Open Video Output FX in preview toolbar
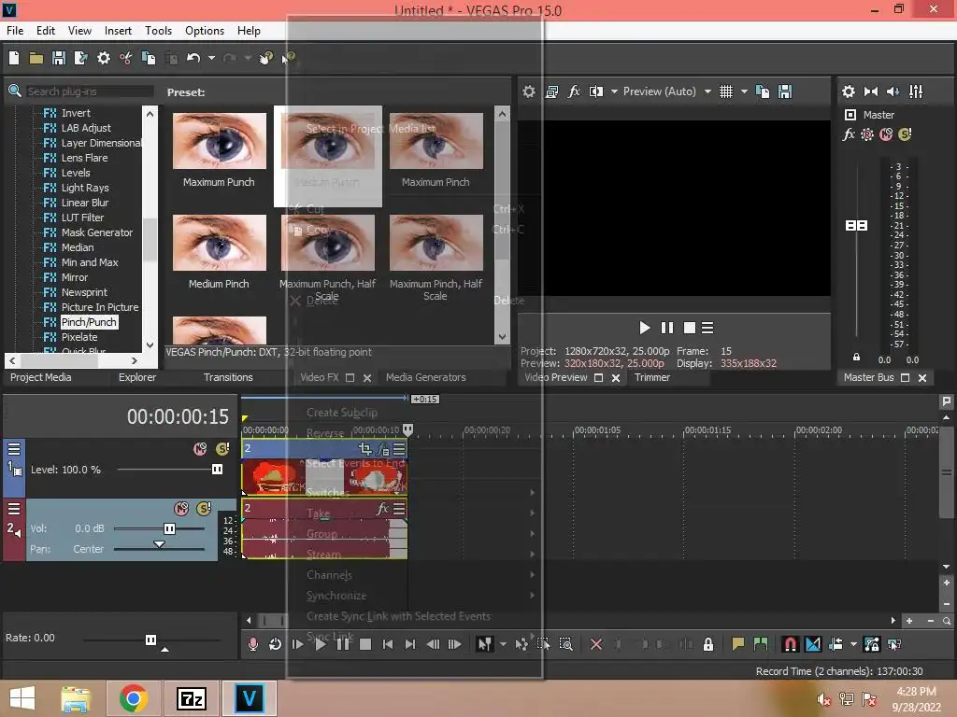This screenshot has width=957, height=717. [x=574, y=91]
